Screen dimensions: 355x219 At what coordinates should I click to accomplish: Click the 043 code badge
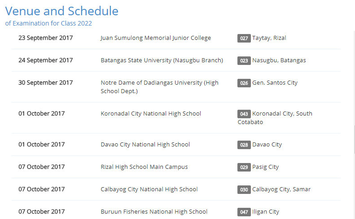coord(244,114)
